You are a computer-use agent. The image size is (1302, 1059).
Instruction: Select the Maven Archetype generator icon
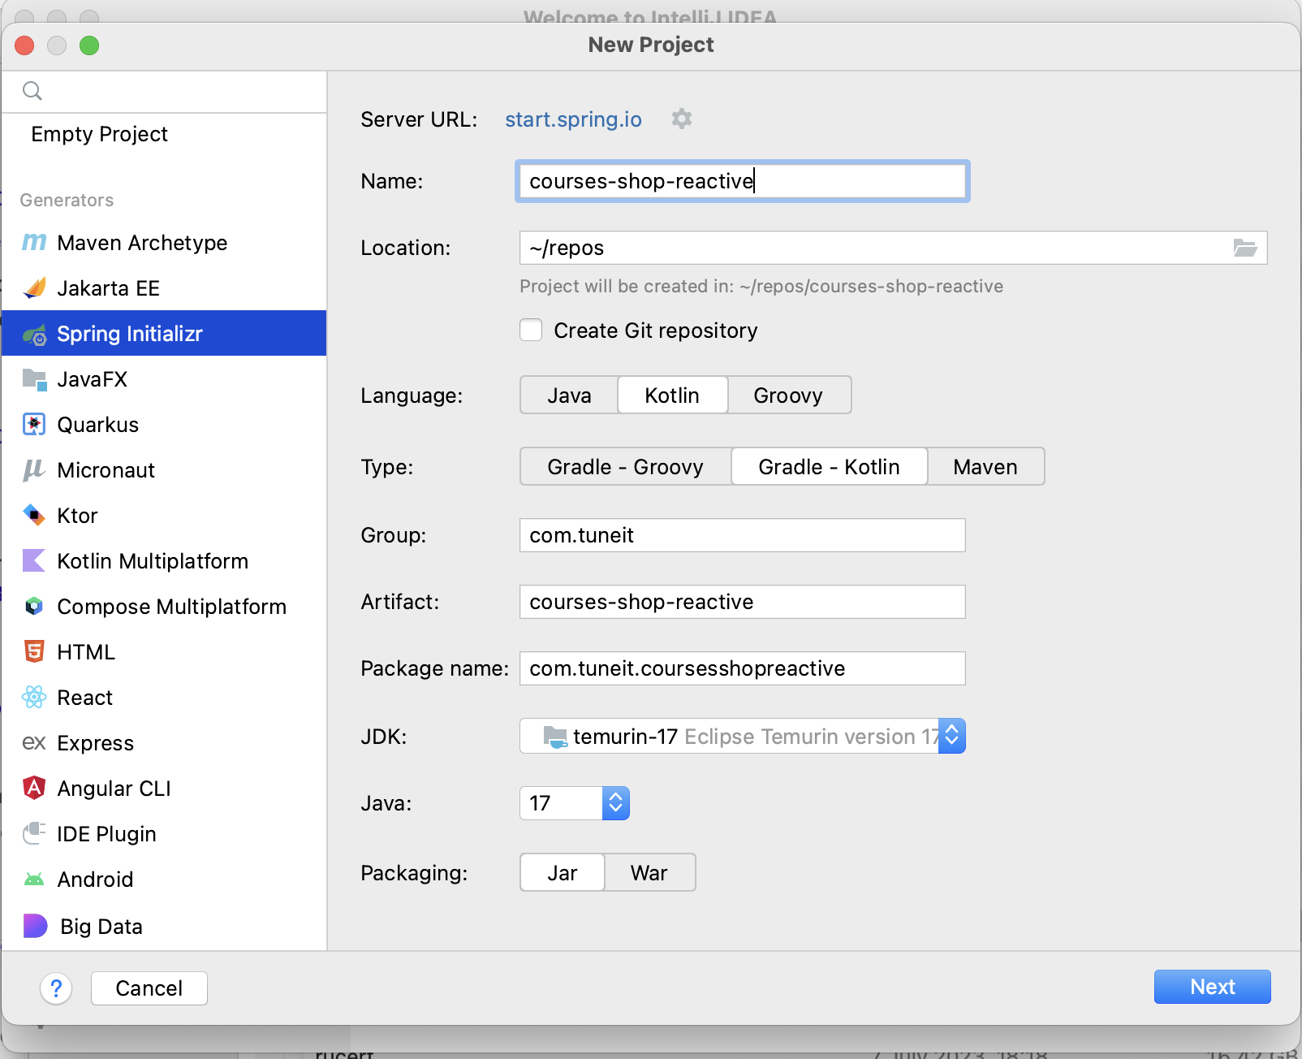(x=34, y=243)
